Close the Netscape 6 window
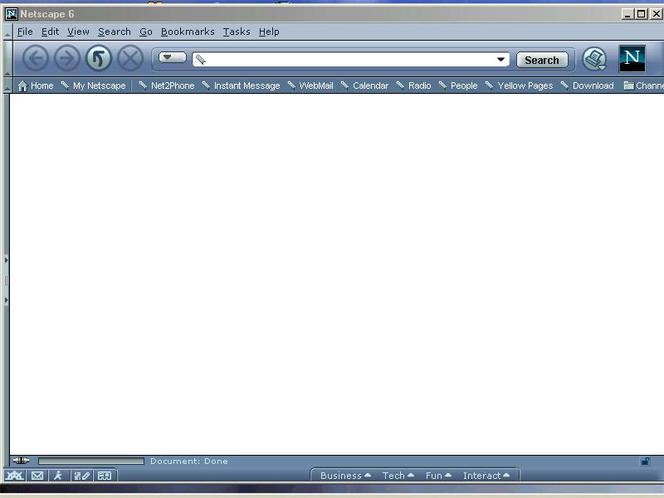This screenshot has height=498, width=664. (656, 14)
